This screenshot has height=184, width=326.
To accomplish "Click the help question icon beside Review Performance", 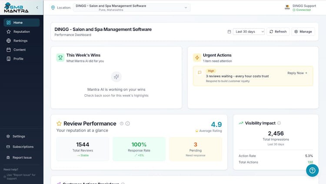I will (122, 124).
